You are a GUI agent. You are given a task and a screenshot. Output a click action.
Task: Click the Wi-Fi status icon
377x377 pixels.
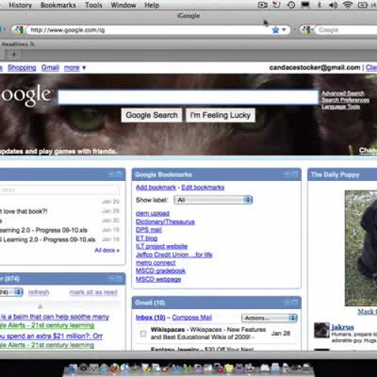click(348, 5)
